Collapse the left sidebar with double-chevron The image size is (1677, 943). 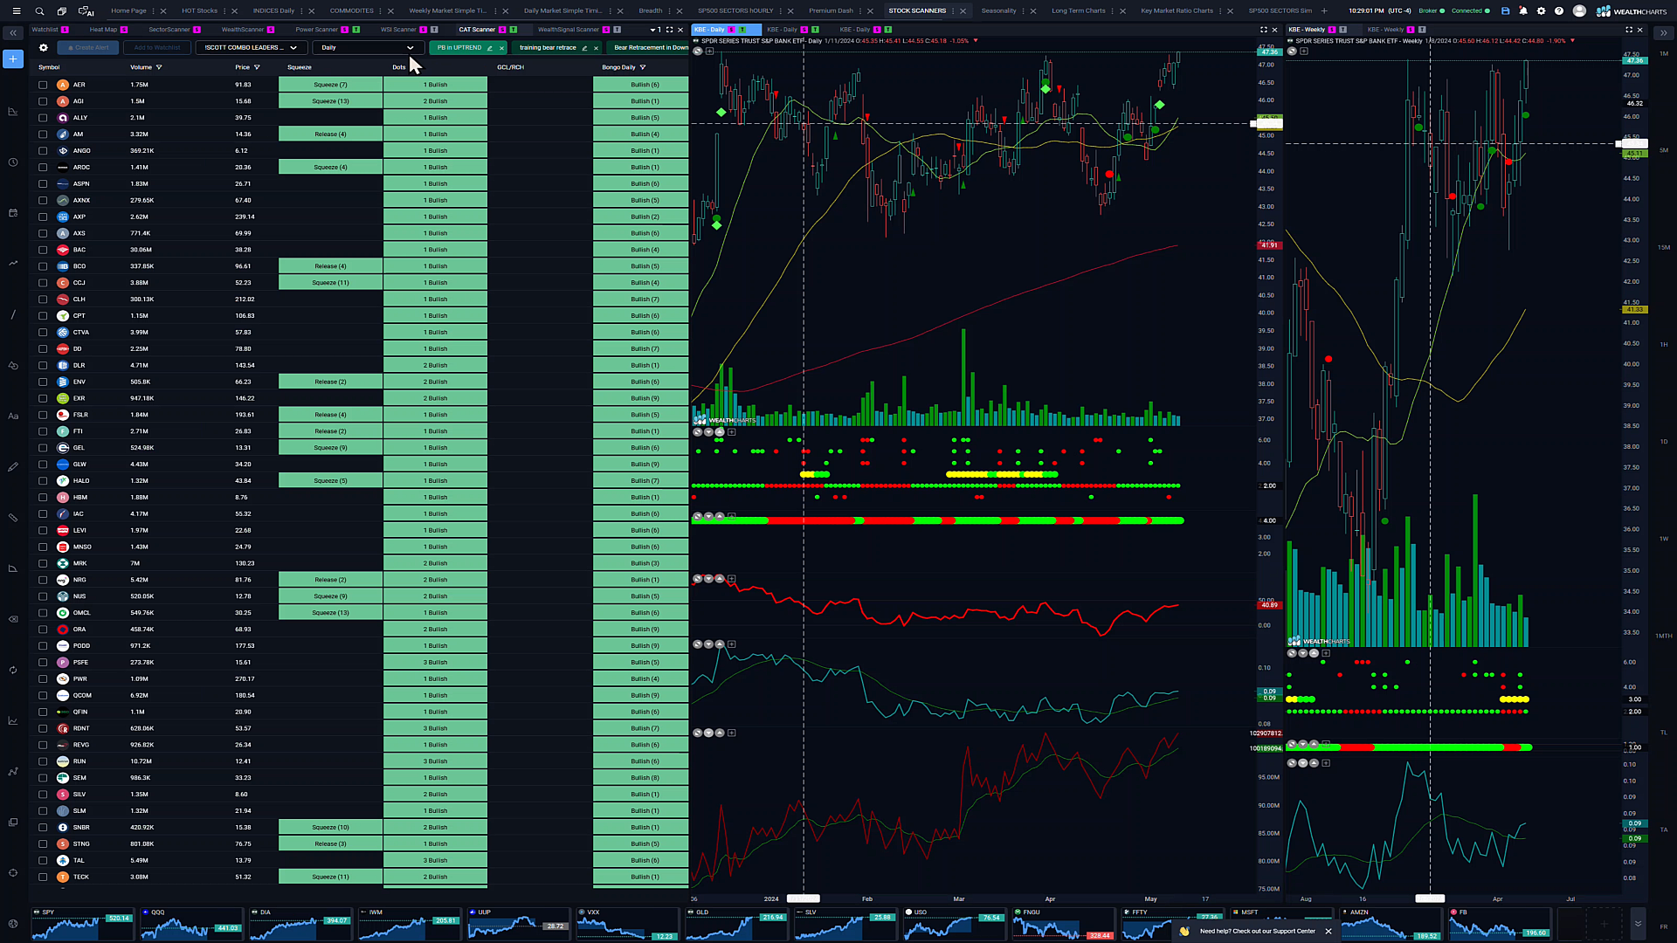pos(13,33)
